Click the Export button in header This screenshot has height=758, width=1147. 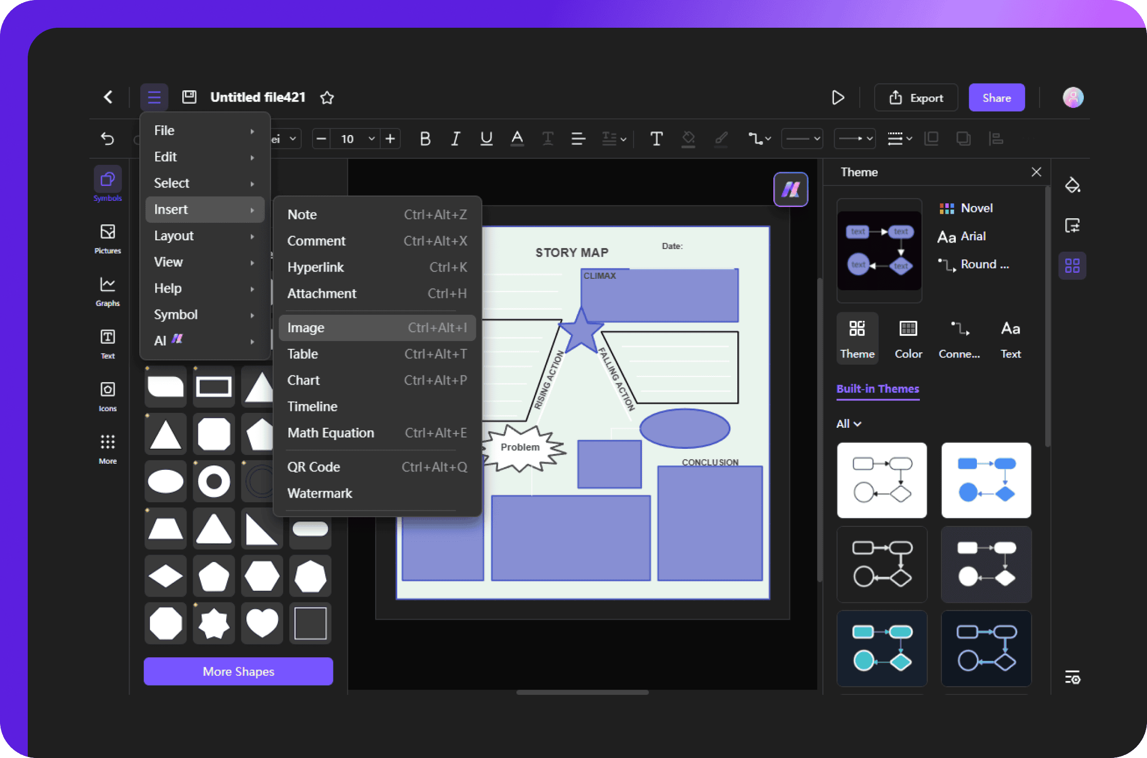918,97
